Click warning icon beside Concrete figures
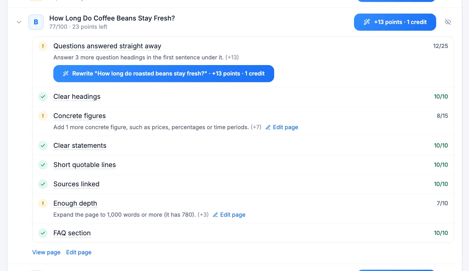This screenshot has height=271, width=469. 43,116
